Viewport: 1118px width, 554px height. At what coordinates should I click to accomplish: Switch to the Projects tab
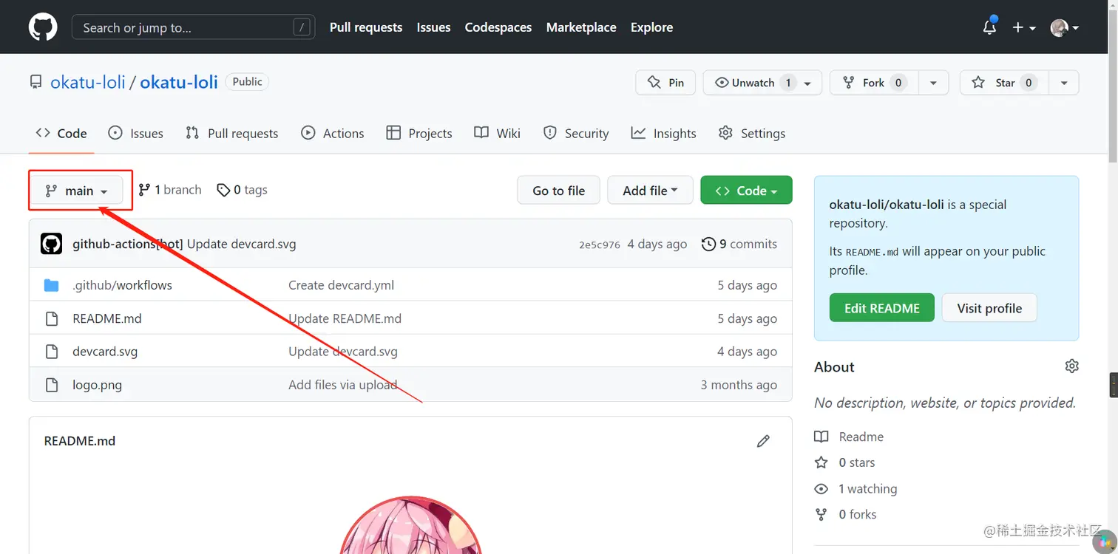[x=419, y=133]
